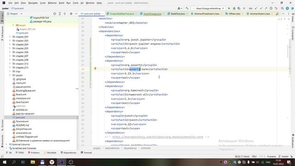Open the CheckStyle tool window
This screenshot has width=295, height=166.
coord(50,153)
